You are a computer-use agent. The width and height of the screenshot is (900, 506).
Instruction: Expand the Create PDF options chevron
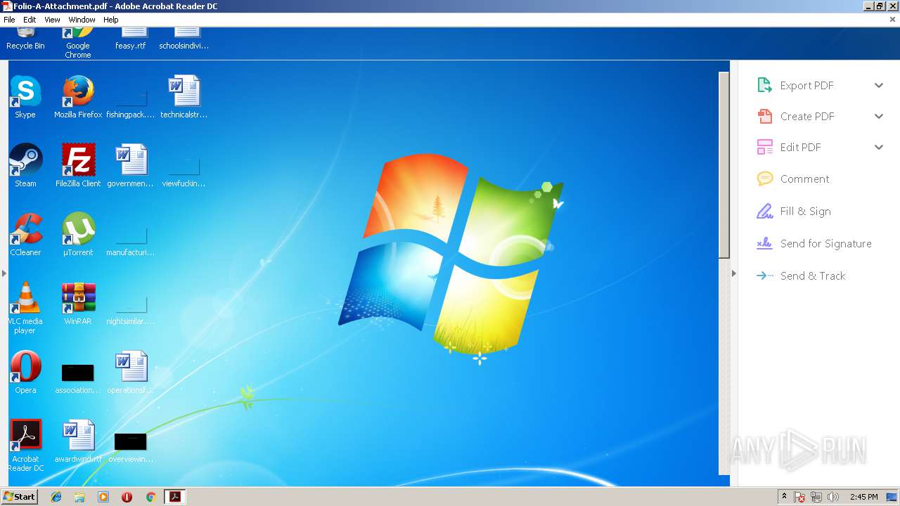(x=879, y=116)
